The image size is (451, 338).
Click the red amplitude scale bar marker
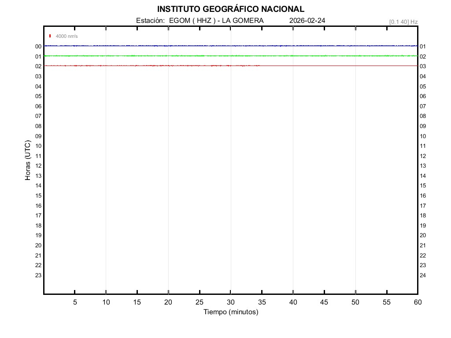(50, 36)
